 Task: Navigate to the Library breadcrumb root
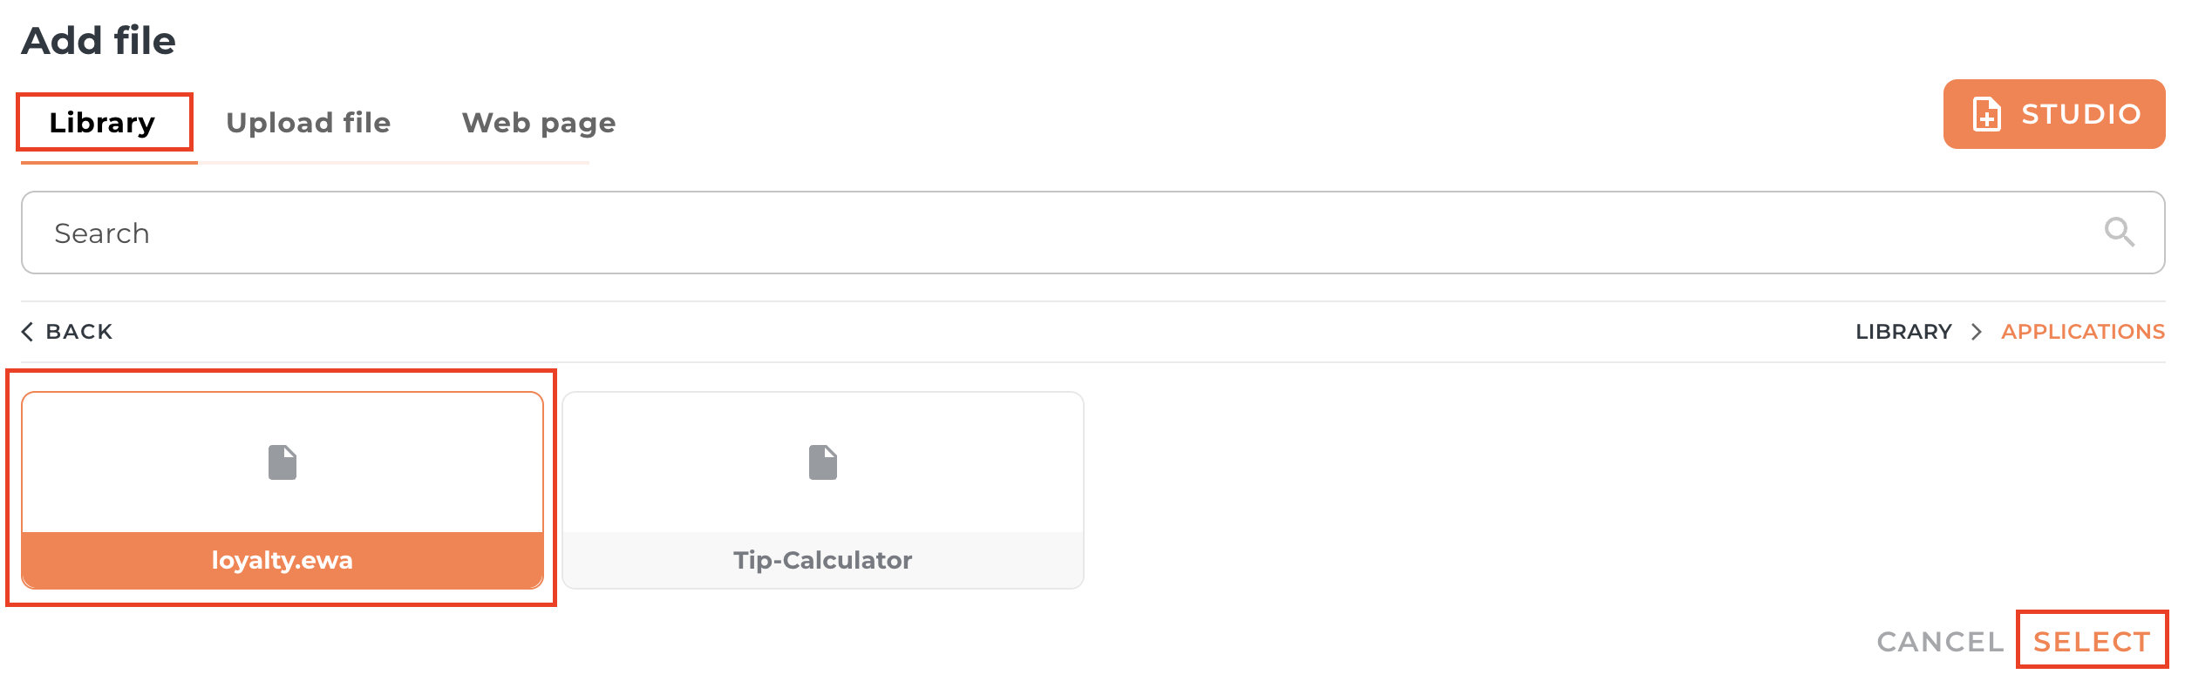click(x=1903, y=332)
